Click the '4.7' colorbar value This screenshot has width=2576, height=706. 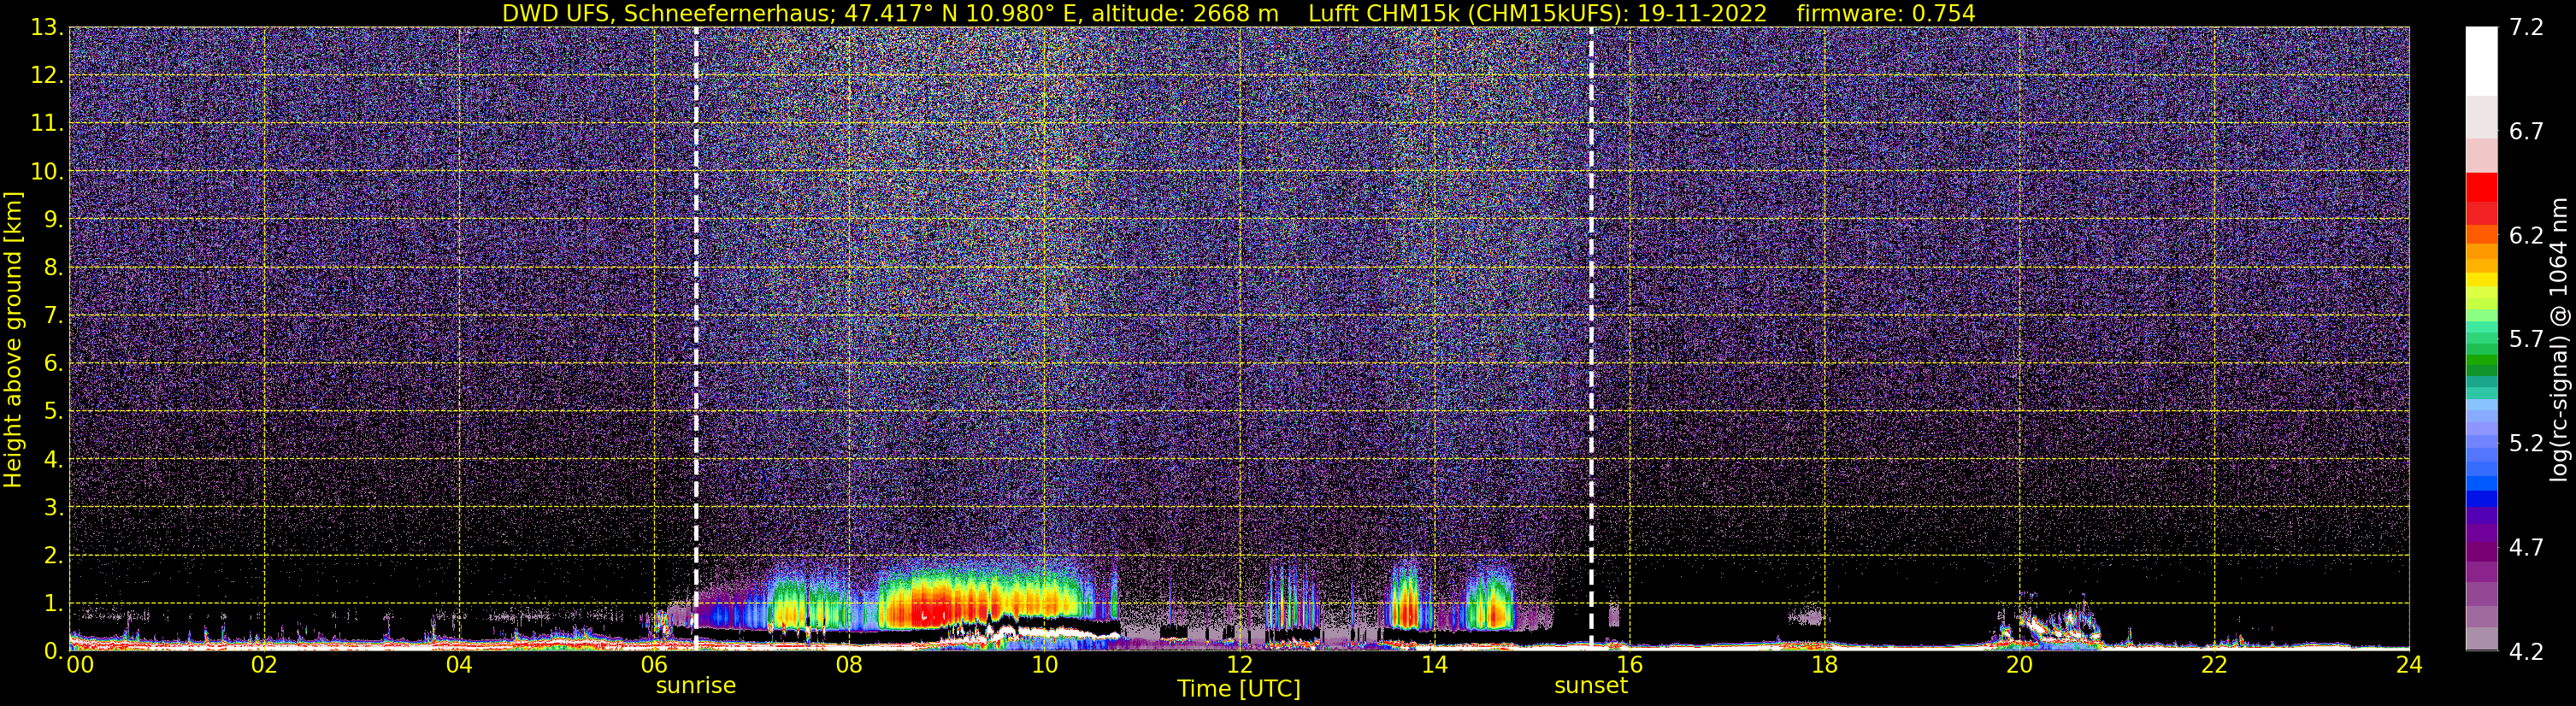pos(2526,548)
